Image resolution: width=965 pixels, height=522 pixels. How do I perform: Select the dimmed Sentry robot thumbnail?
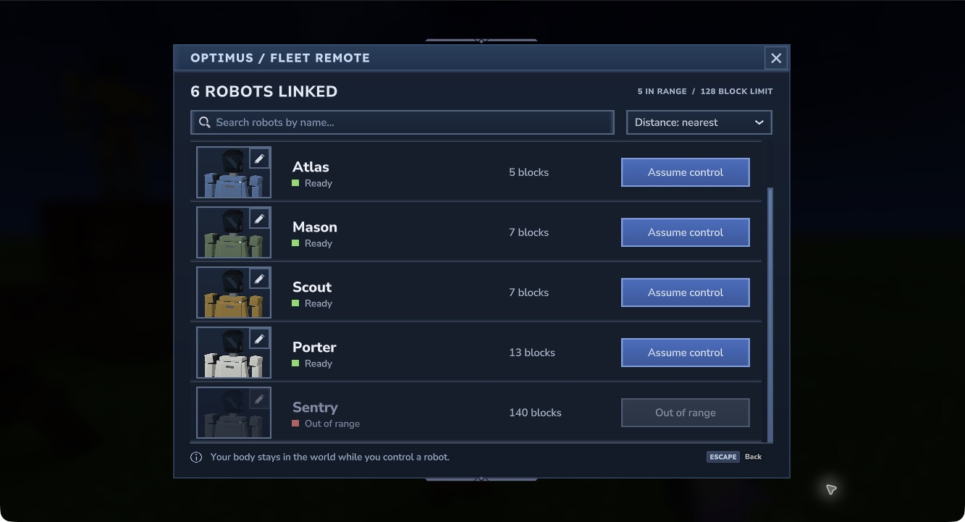click(x=234, y=413)
